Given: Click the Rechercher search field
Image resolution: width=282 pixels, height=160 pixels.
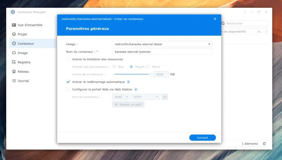Looking at the screenshot, I should pyautogui.click(x=245, y=23).
